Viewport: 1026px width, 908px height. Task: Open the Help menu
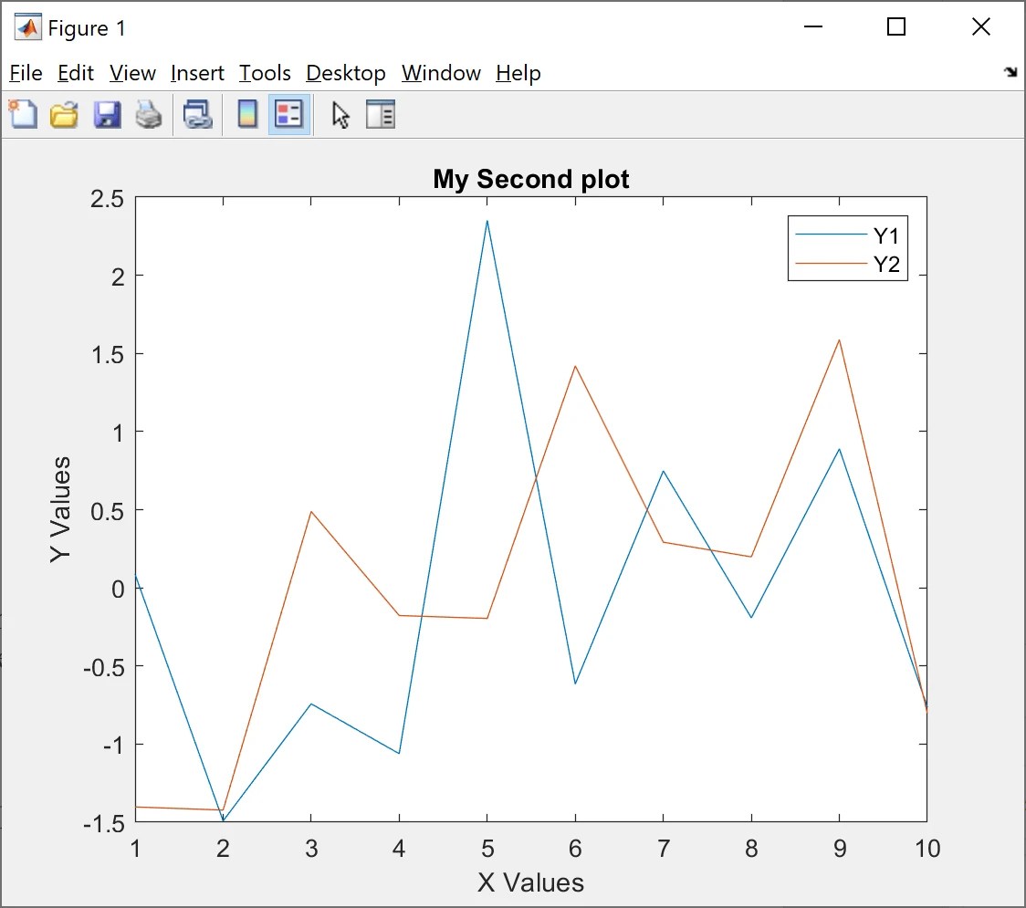pyautogui.click(x=518, y=73)
